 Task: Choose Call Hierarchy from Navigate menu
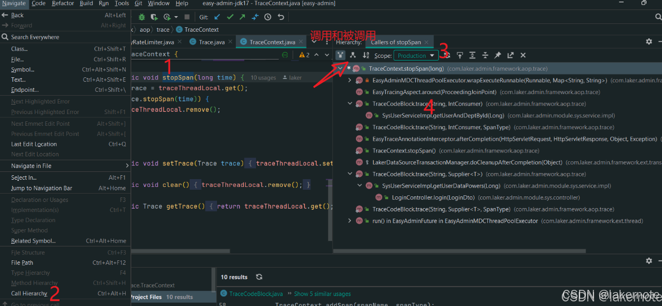(x=65, y=293)
